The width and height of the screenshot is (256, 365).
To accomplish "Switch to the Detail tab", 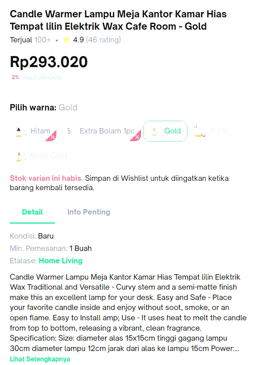I will pos(32,212).
